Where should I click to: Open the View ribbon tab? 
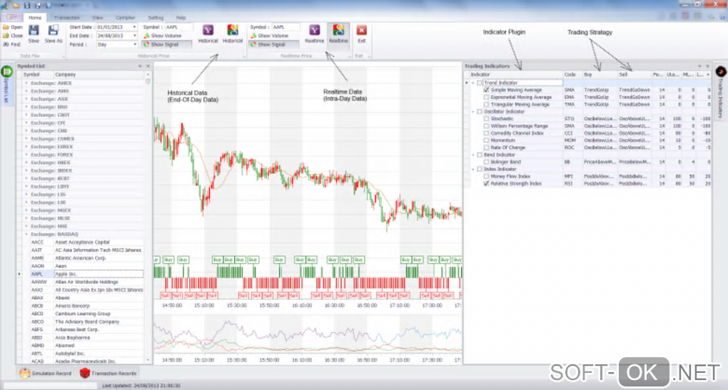[98, 18]
